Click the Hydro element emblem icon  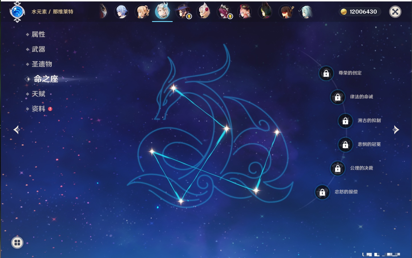click(x=17, y=12)
